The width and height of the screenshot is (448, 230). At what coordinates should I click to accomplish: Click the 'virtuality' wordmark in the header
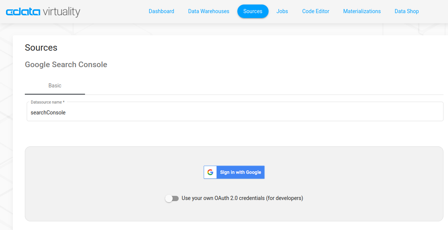pos(61,12)
